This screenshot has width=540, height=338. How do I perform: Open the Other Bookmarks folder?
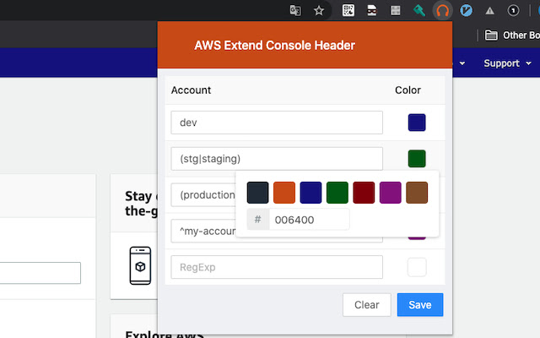pos(512,35)
